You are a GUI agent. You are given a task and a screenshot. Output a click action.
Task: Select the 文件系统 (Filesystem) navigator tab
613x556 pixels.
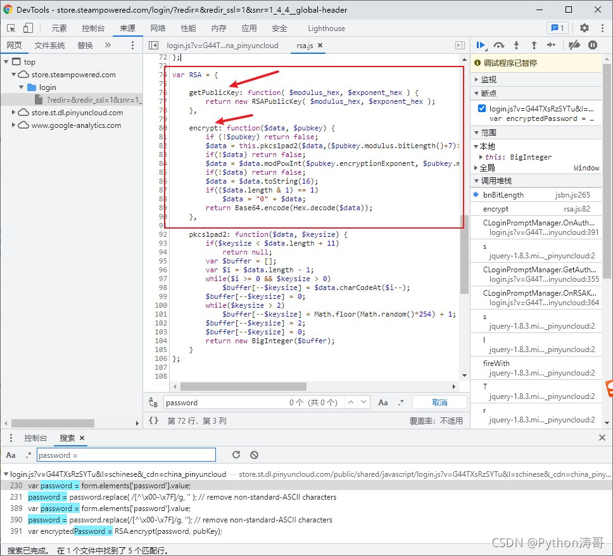click(x=49, y=46)
